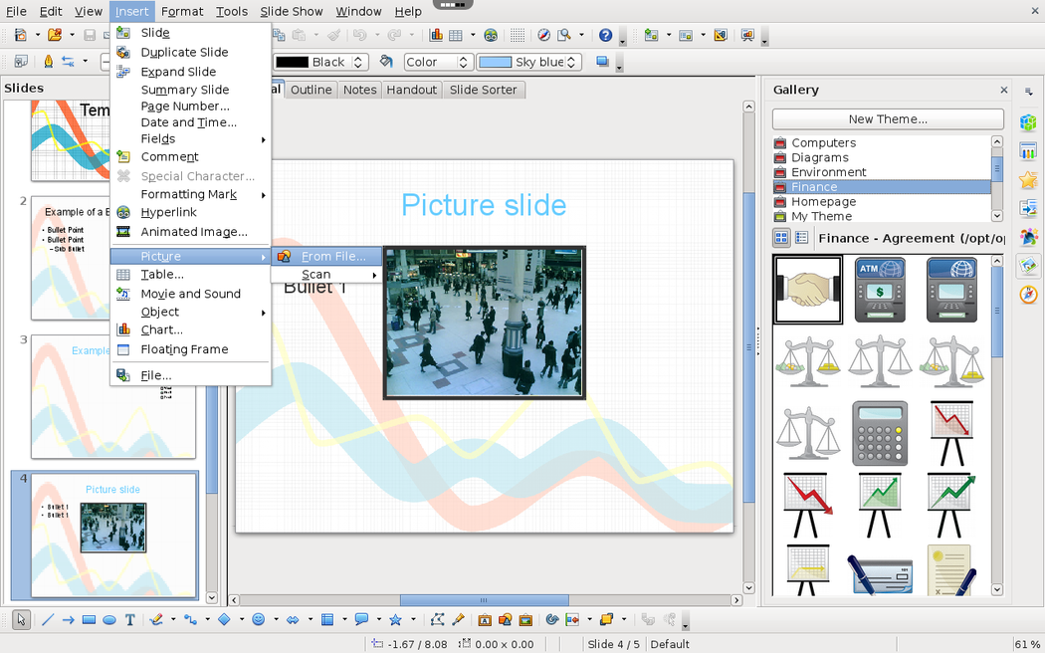Click the Insert Chart toolbar icon
The width and height of the screenshot is (1045, 653).
436,35
